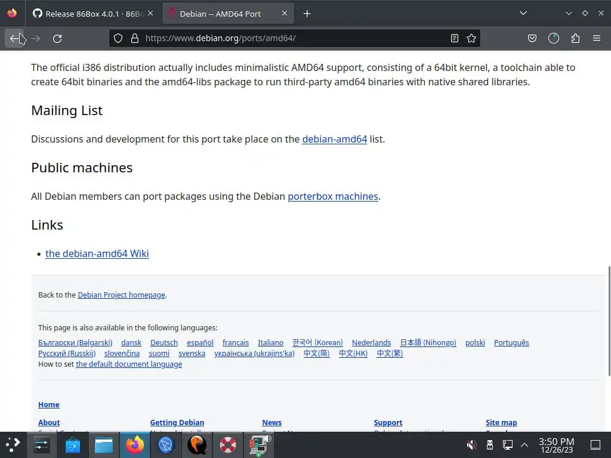Image resolution: width=611 pixels, height=458 pixels.
Task: Click the Home footer link
Action: click(x=49, y=405)
